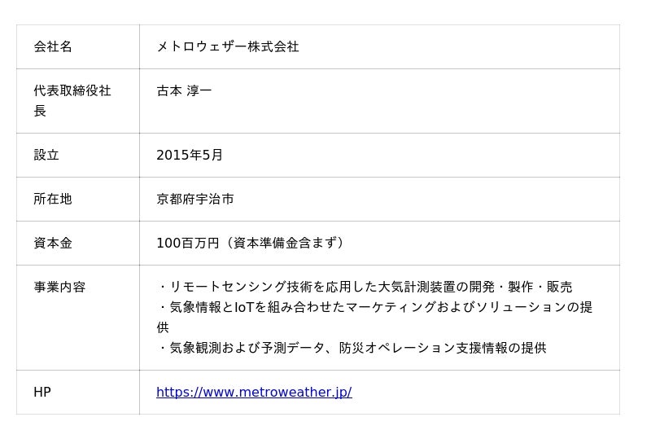Click the word 供 on the wrapped line
The height and width of the screenshot is (439, 651).
[x=163, y=327]
